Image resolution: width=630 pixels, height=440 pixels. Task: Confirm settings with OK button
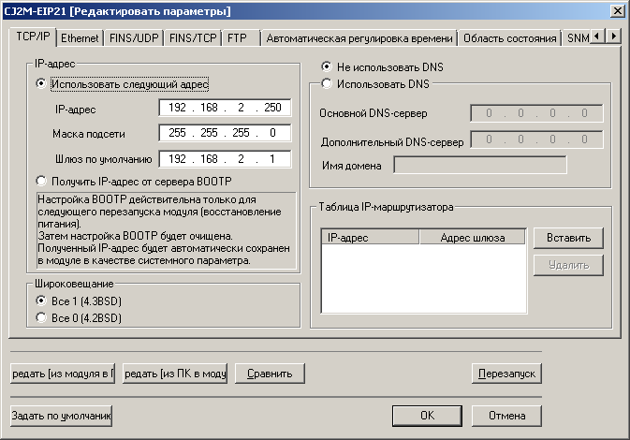tap(426, 415)
